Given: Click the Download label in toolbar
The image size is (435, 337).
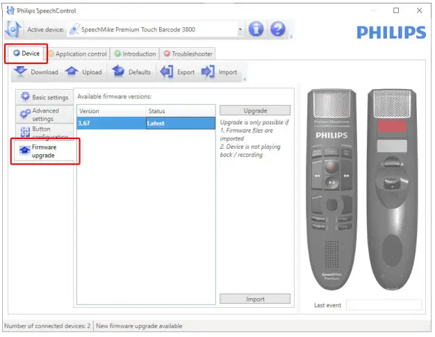Looking at the screenshot, I should point(44,72).
